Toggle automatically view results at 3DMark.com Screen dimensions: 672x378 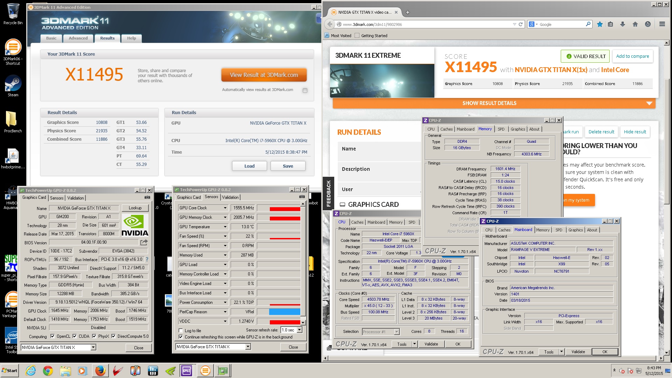tap(305, 90)
